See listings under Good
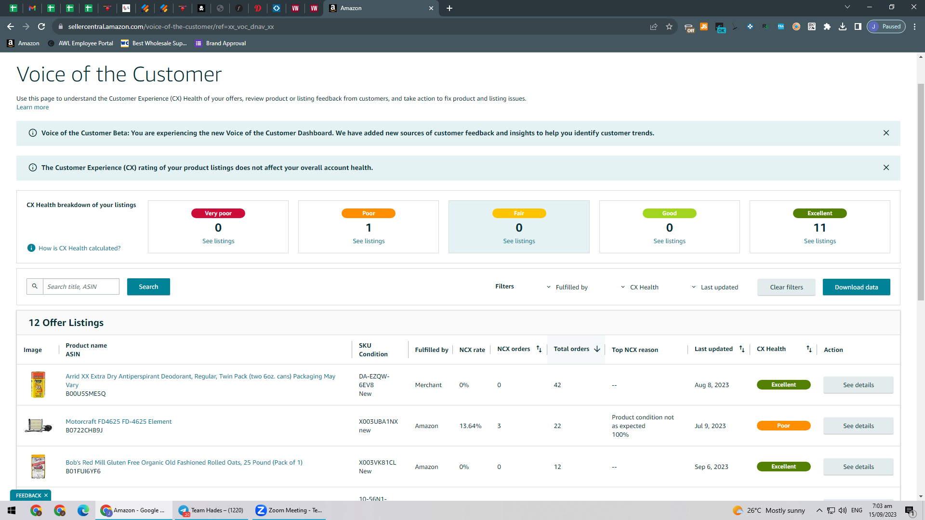 (x=669, y=241)
